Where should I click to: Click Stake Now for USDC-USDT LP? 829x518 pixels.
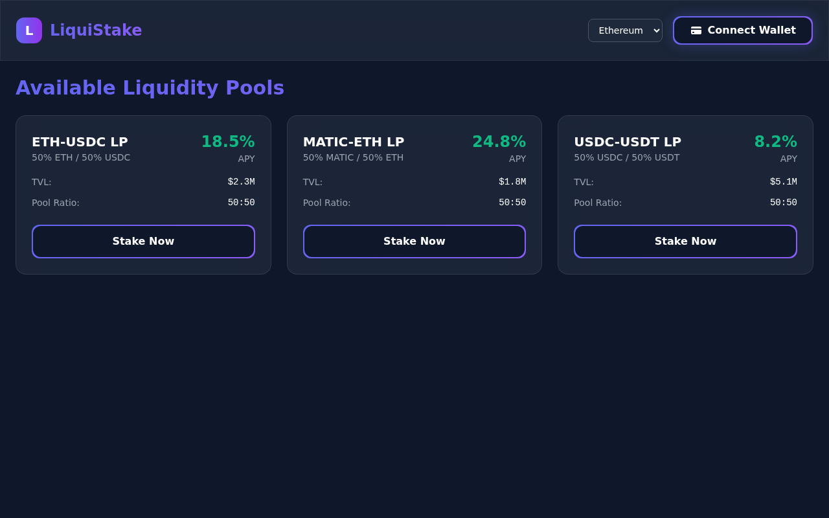tap(685, 241)
